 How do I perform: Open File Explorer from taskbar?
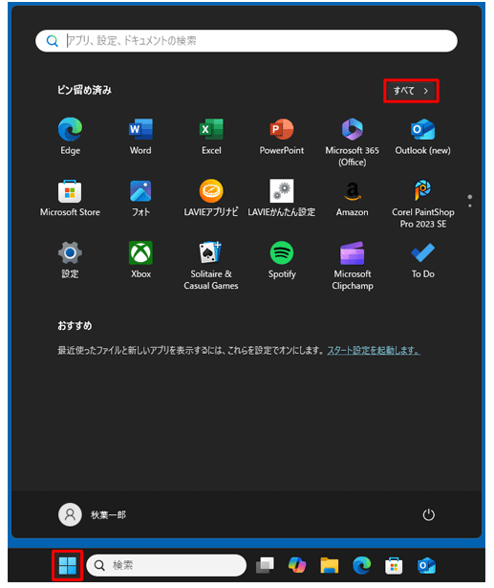330,565
